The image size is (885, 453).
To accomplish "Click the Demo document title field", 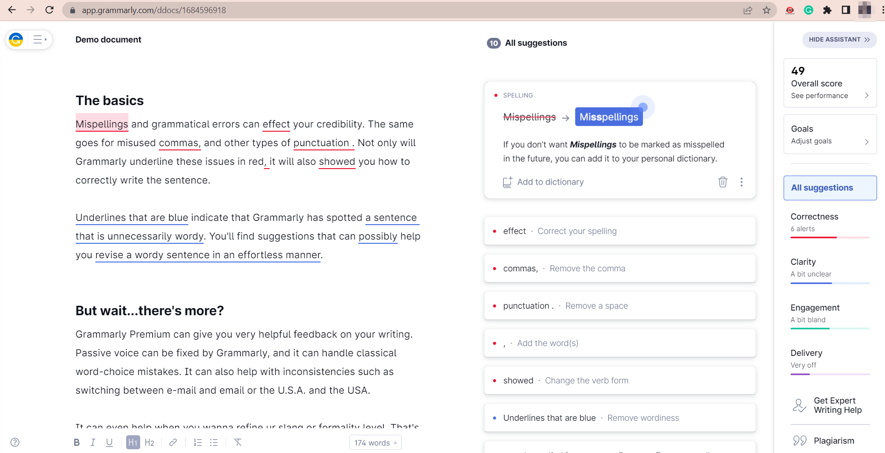I will pyautogui.click(x=108, y=40).
